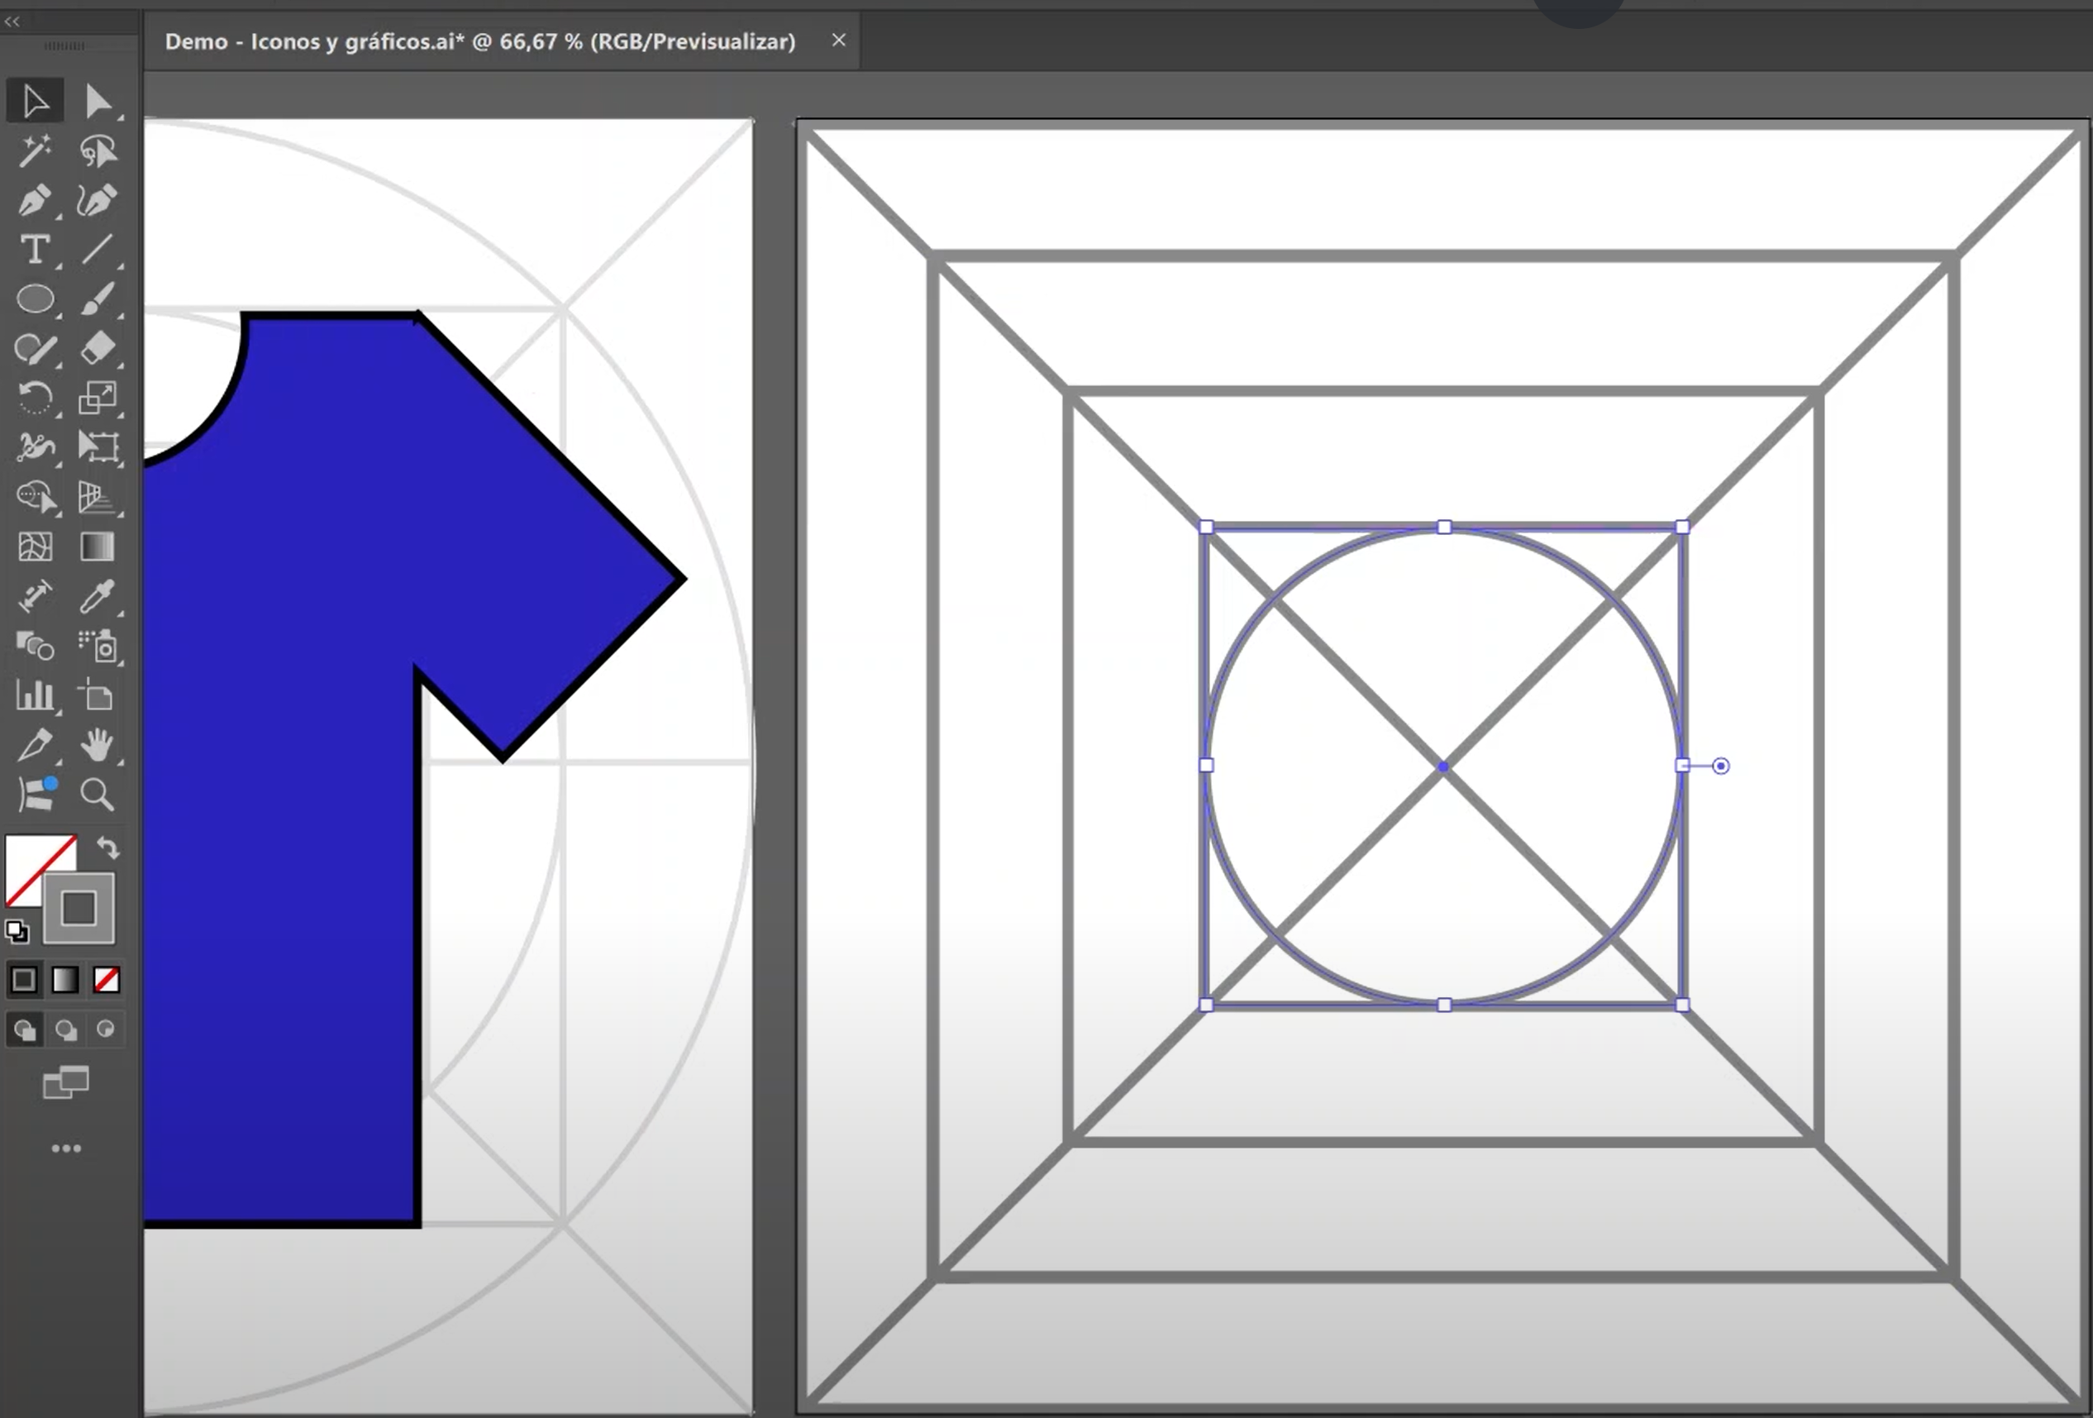Click Swap Fill and Stroke arrow

click(x=108, y=847)
